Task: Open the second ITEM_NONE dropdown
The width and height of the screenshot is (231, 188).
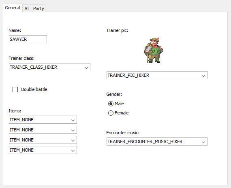Action: tap(43, 130)
